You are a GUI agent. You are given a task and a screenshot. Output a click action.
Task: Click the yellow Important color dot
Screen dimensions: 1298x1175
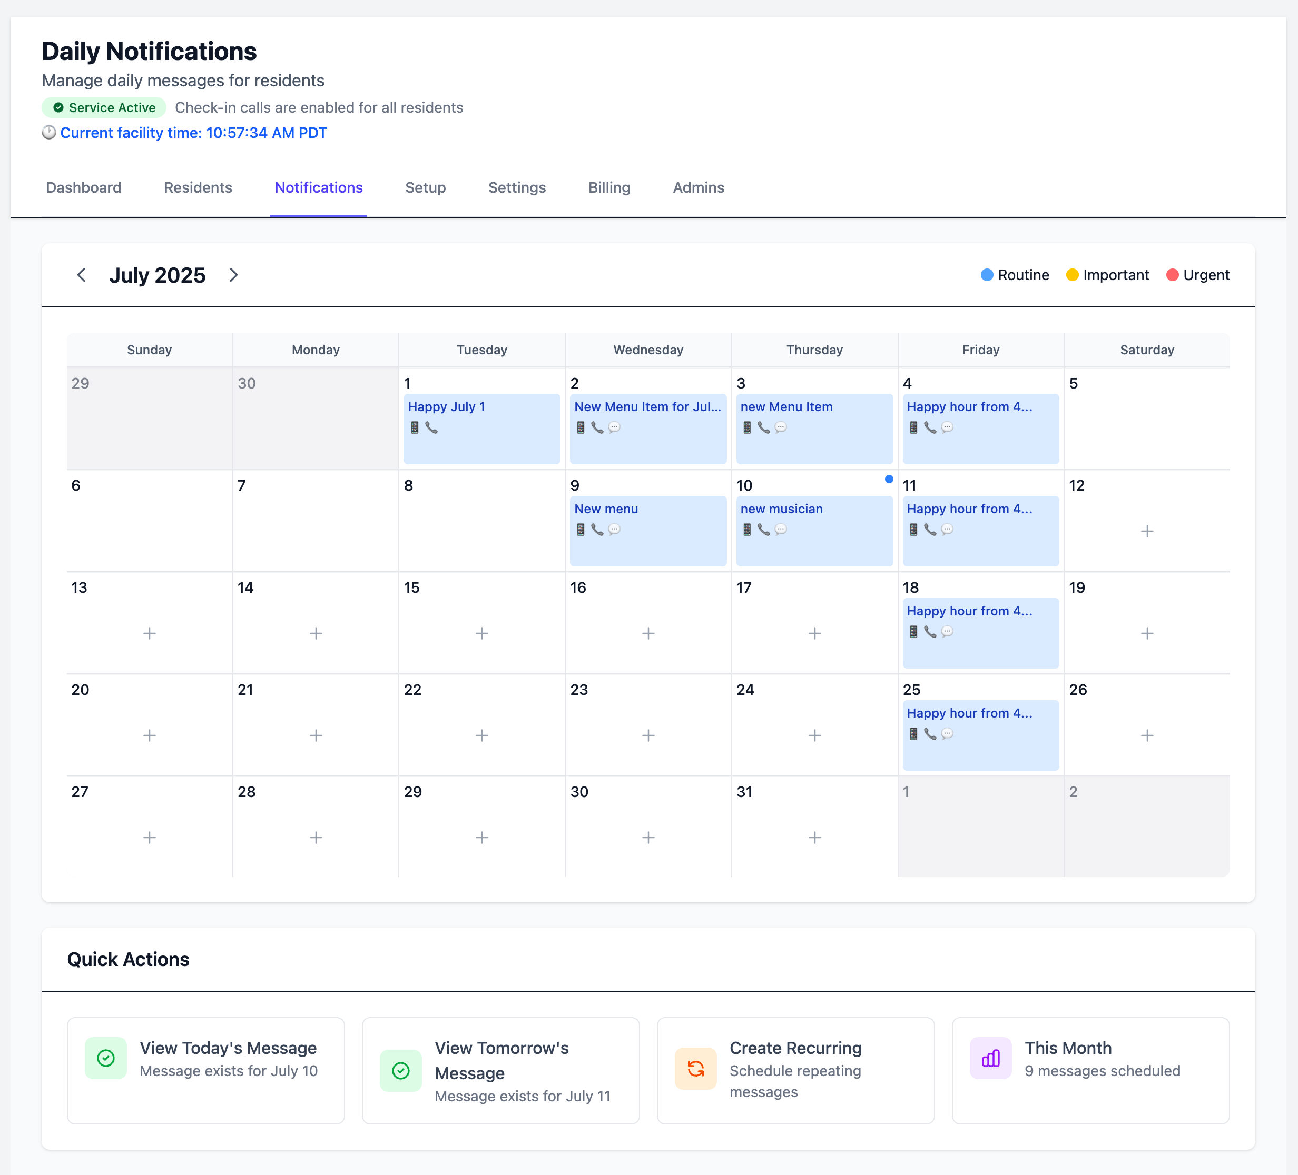pyautogui.click(x=1072, y=275)
